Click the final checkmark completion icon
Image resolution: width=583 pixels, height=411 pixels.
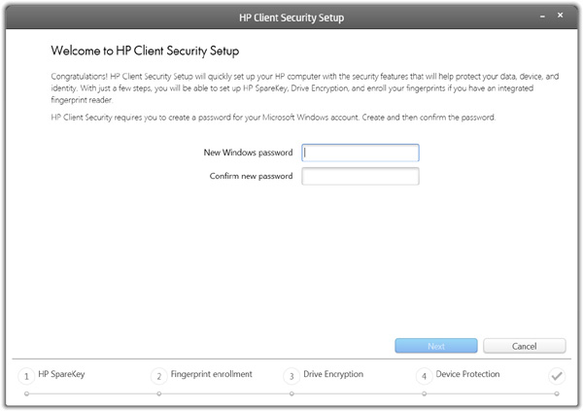(x=556, y=376)
